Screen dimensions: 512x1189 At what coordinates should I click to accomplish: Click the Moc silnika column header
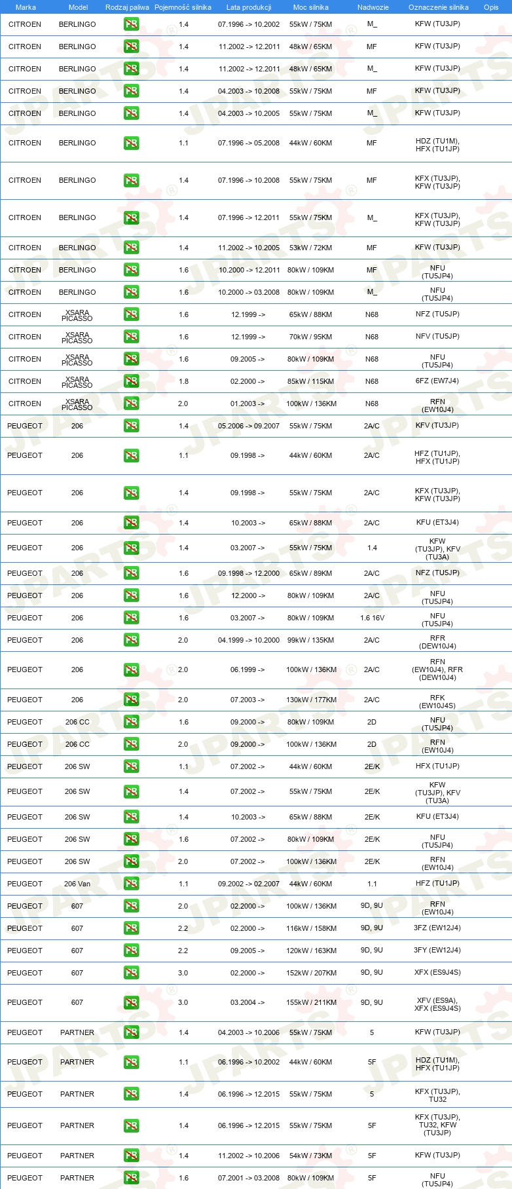click(311, 7)
